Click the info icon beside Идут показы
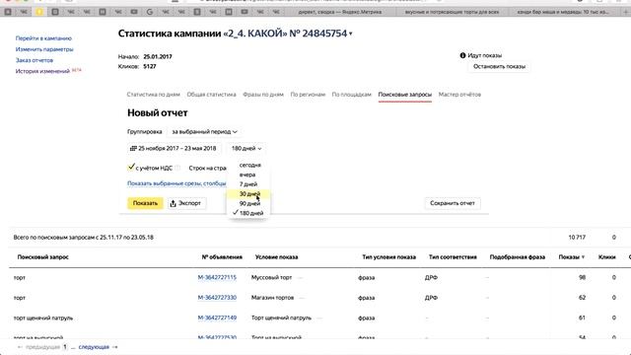The width and height of the screenshot is (631, 355). (462, 55)
